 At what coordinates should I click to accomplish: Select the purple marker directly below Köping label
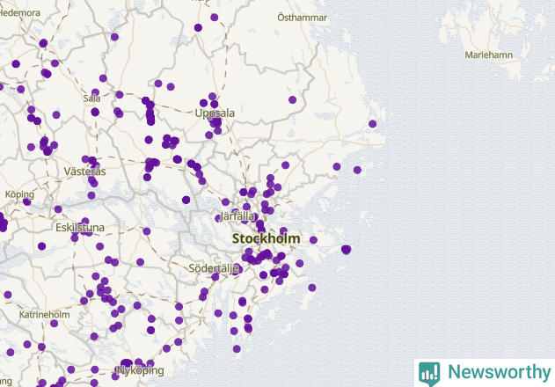[x=27, y=202]
